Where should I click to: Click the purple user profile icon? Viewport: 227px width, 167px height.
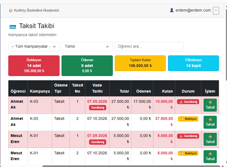click(x=172, y=10)
